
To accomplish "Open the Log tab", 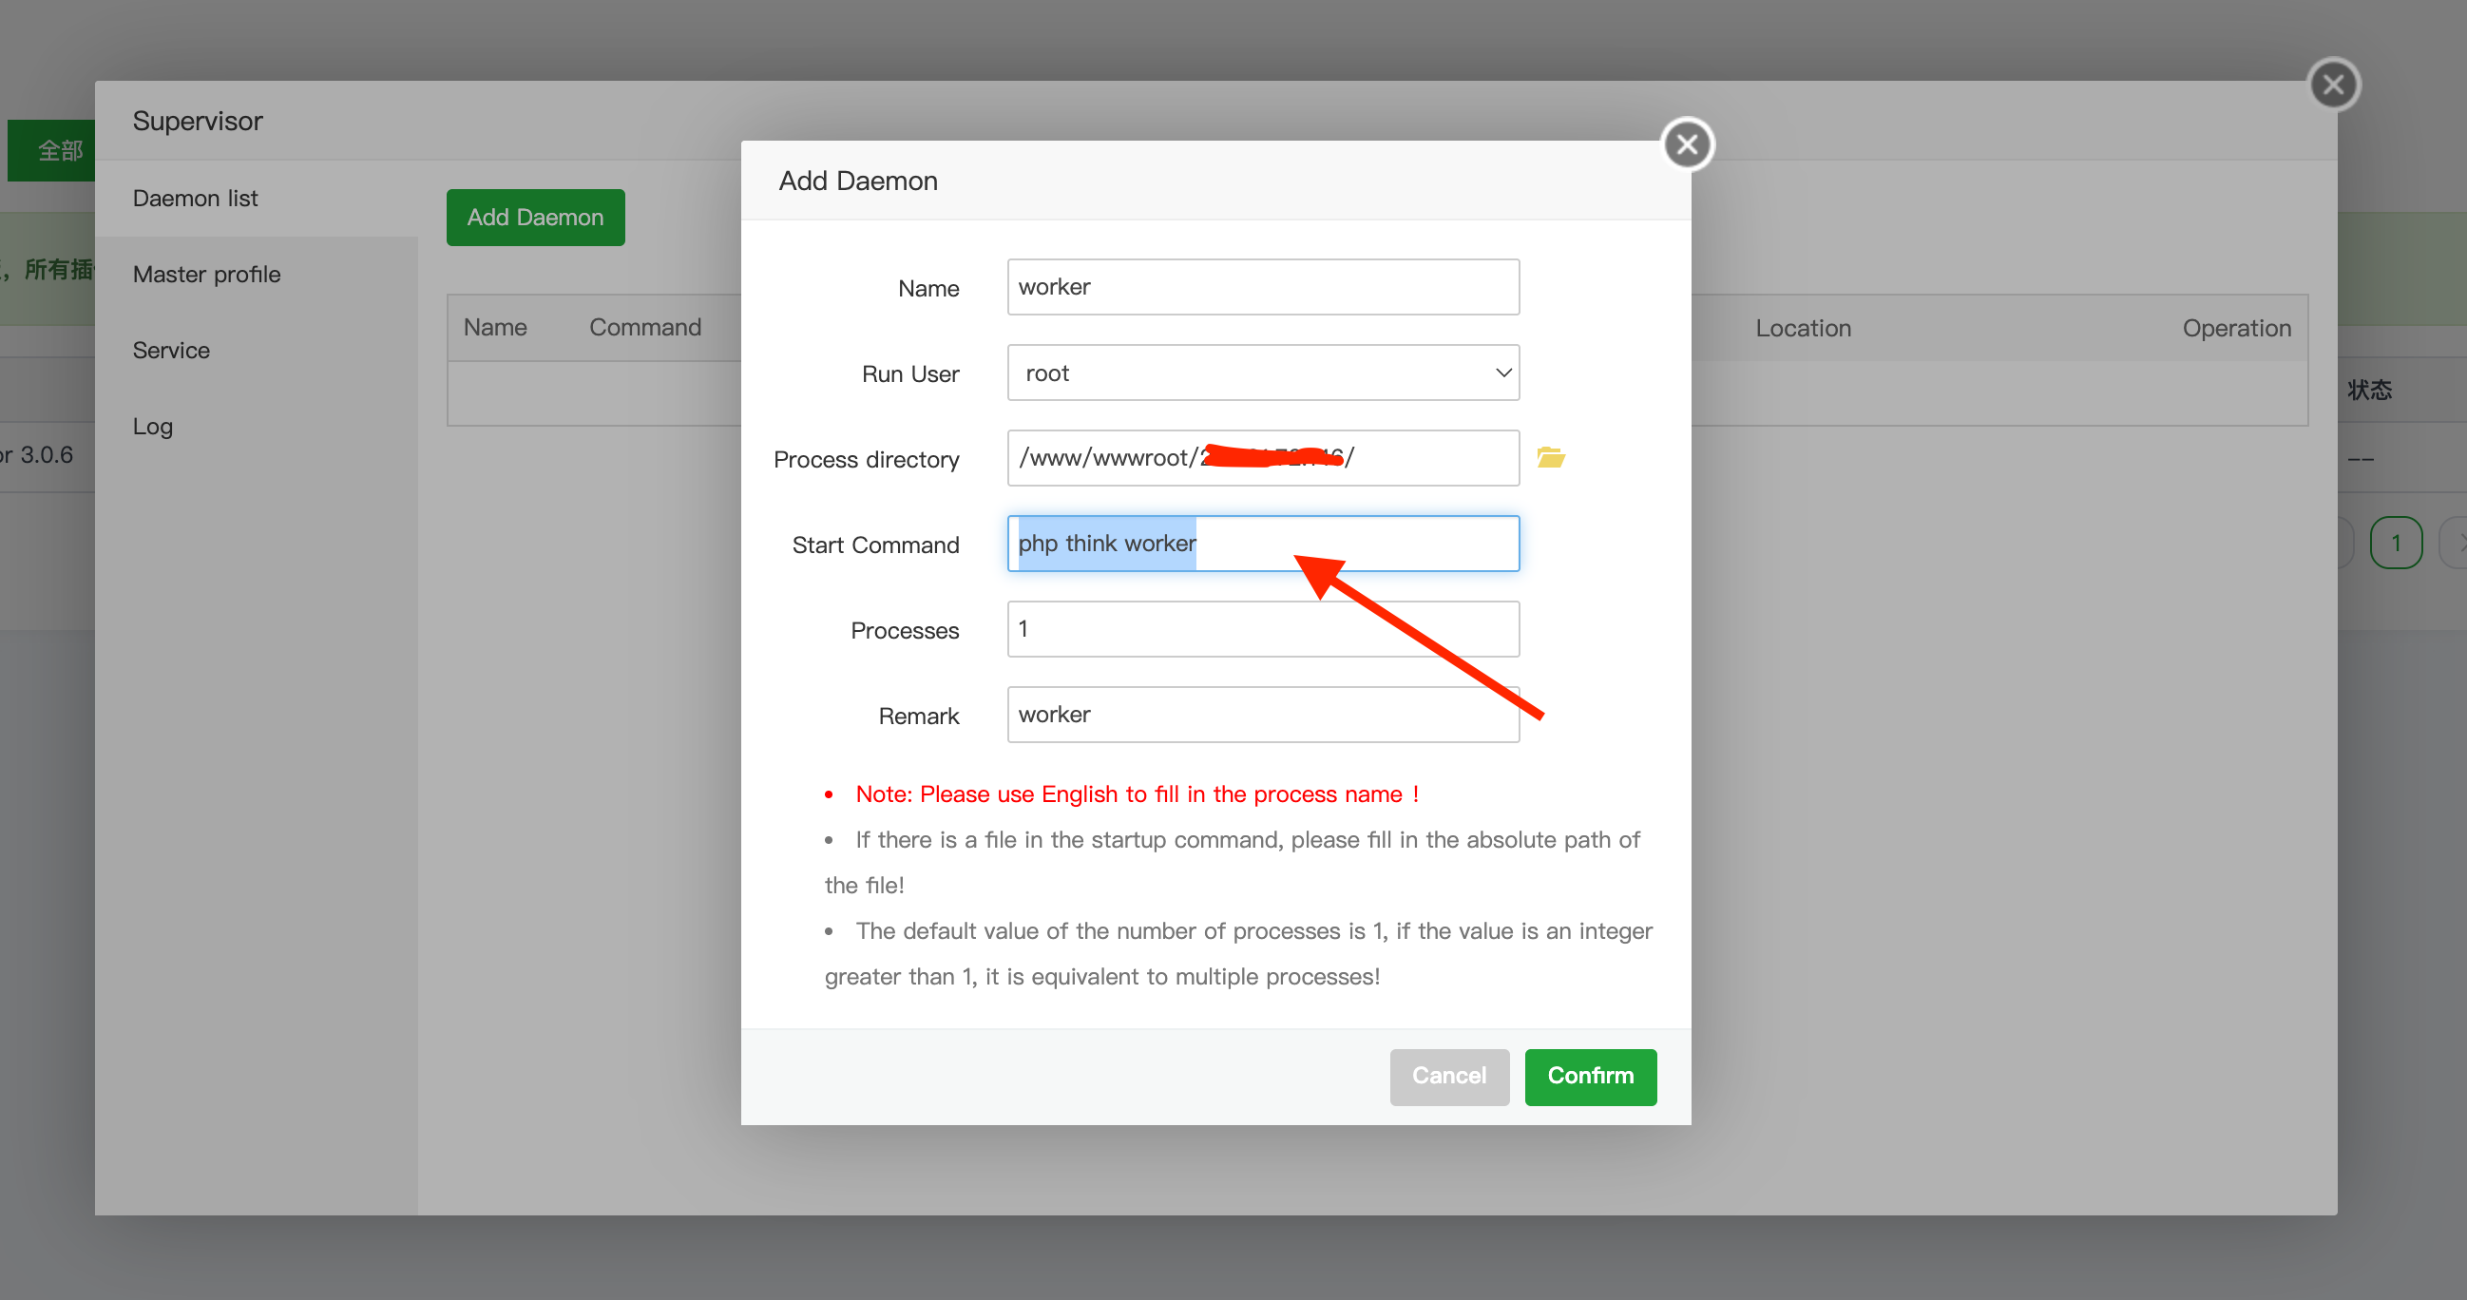I will [x=153, y=427].
